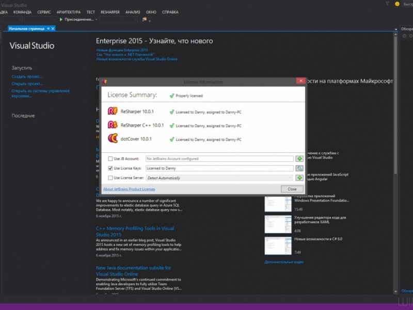Screen dimensions: 413x310
Task: Click the pin icon on Начальная страница tab
Action: [48, 28]
